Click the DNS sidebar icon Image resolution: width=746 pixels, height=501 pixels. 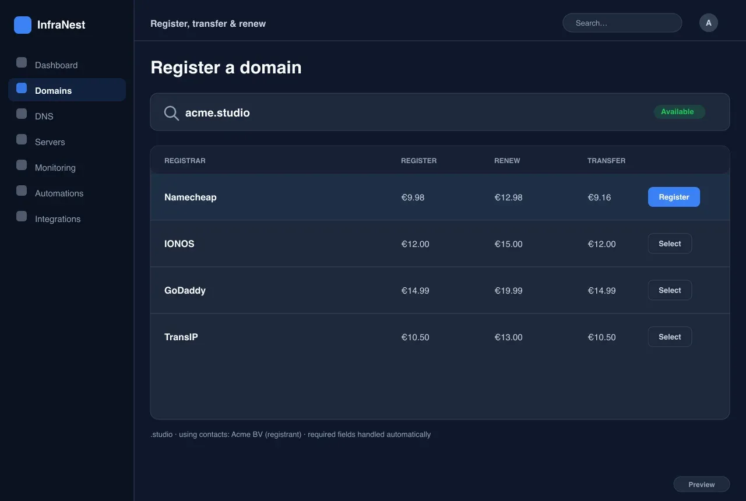pyautogui.click(x=22, y=114)
